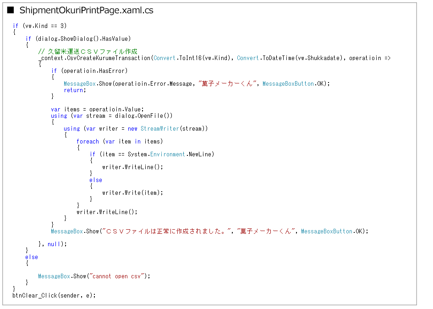Screen dimensions: 433x309
Task: Click 'using (var stream = dialog.OpenFile())' line
Action: coord(111,116)
